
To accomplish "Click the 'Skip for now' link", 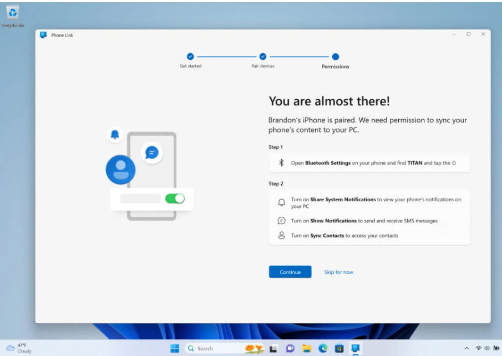I will pyautogui.click(x=338, y=272).
